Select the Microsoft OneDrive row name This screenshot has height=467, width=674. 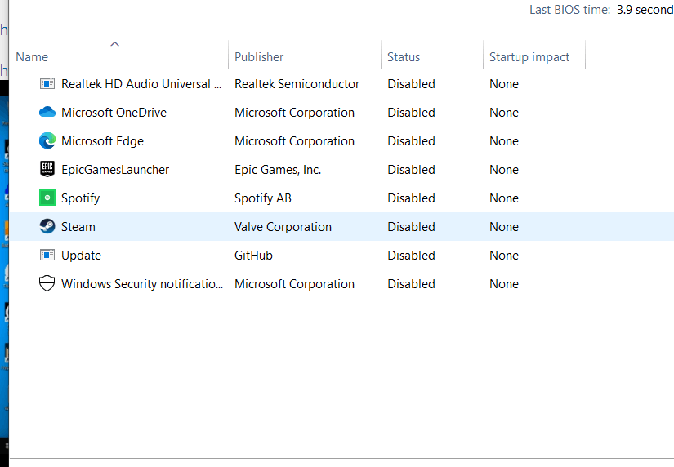click(114, 113)
